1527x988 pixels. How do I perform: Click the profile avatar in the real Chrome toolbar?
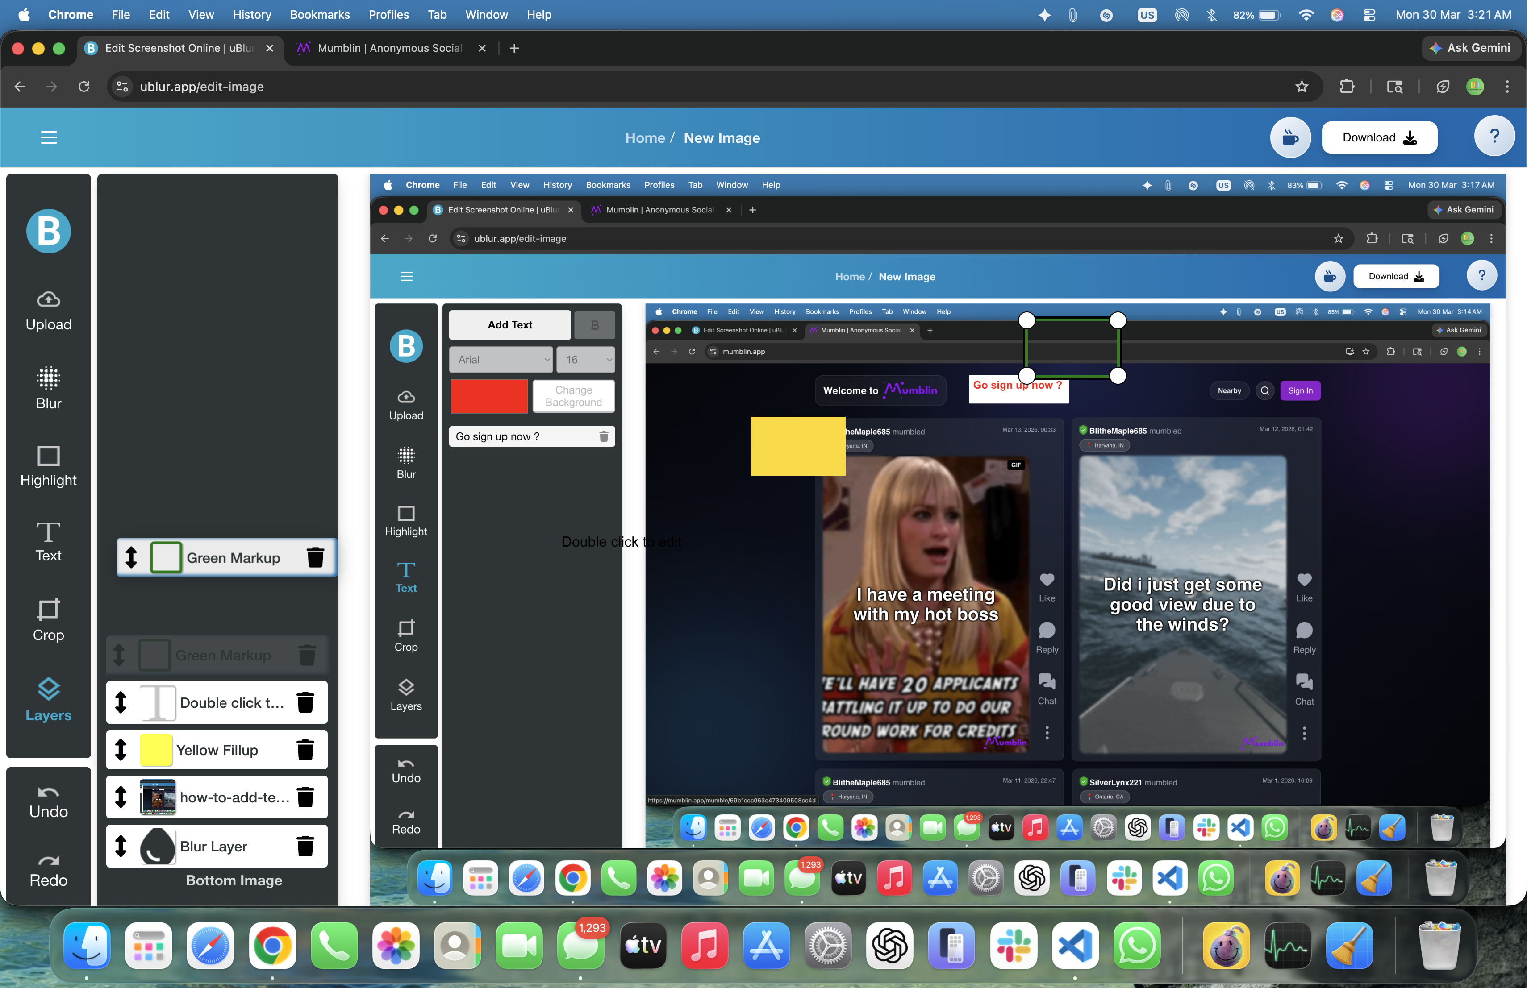[1475, 87]
